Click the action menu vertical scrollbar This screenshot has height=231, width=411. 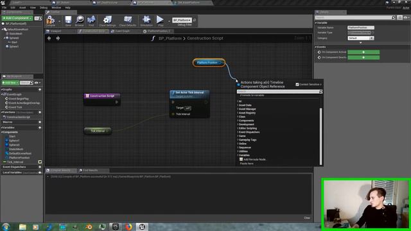tap(321, 136)
